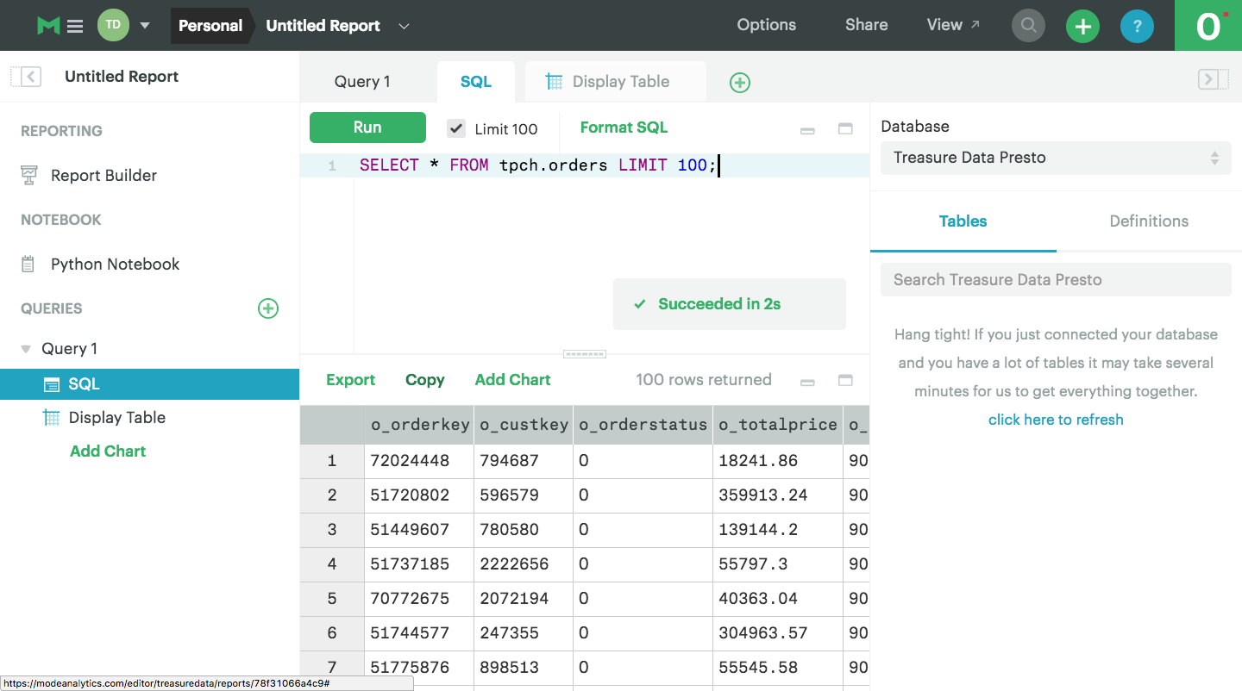Click the Display Table grid icon in sidebar

(52, 418)
